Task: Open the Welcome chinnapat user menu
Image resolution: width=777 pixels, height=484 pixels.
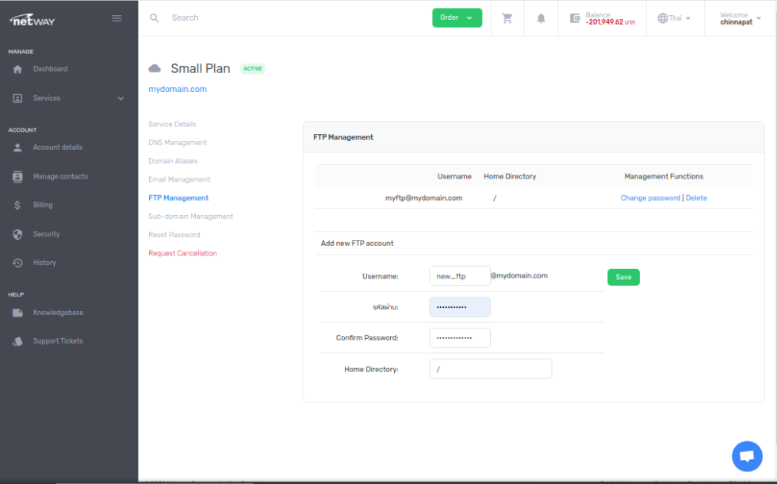Action: [740, 18]
